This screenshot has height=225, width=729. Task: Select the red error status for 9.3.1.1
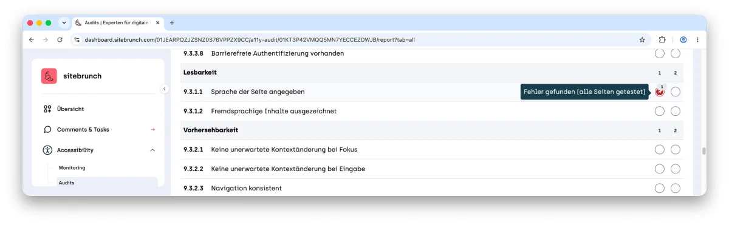660,92
